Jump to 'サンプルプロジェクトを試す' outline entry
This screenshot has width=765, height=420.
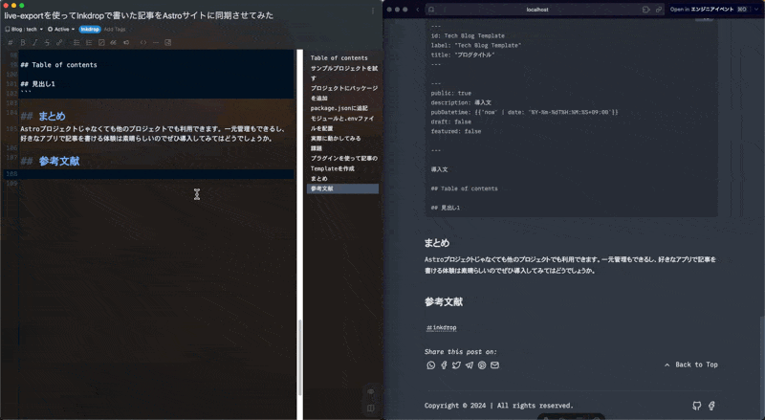[344, 74]
